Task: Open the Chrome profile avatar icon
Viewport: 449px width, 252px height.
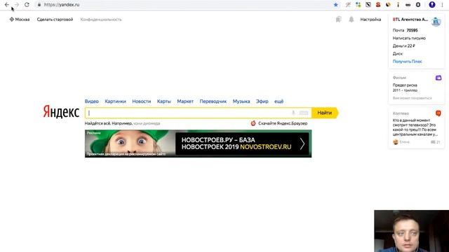Action: pyautogui.click(x=432, y=5)
